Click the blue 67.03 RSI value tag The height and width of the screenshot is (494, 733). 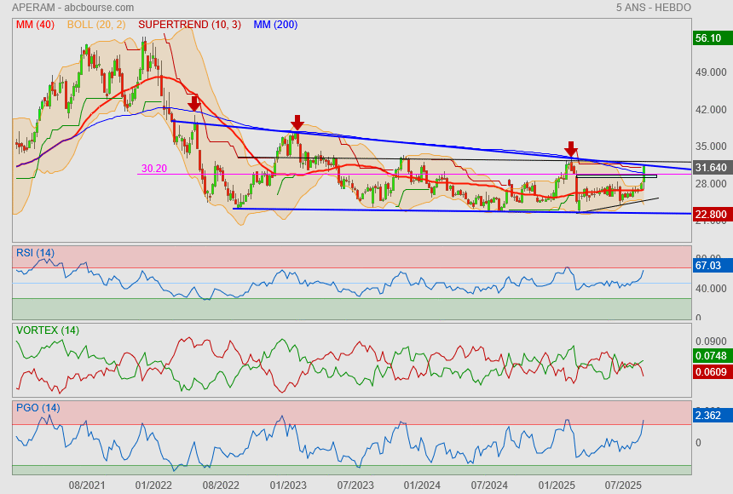(x=709, y=266)
